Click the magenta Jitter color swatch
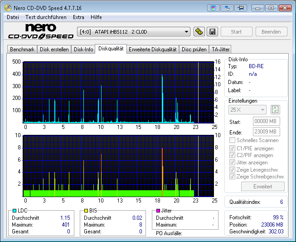The image size is (296, 242). click(x=158, y=210)
